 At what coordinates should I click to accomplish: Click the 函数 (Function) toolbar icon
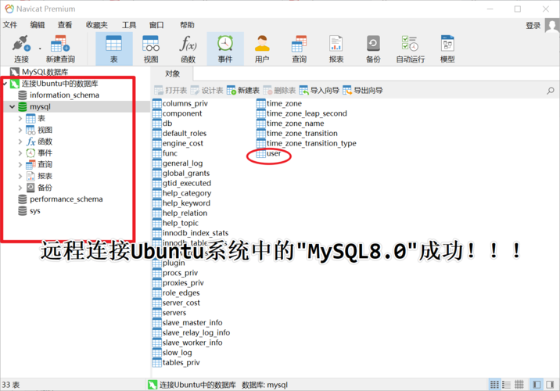tap(188, 49)
